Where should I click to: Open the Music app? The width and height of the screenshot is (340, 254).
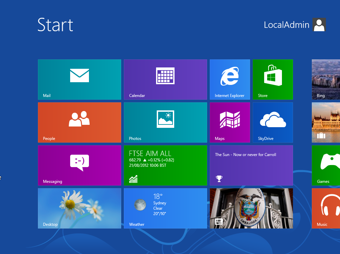coord(325,208)
